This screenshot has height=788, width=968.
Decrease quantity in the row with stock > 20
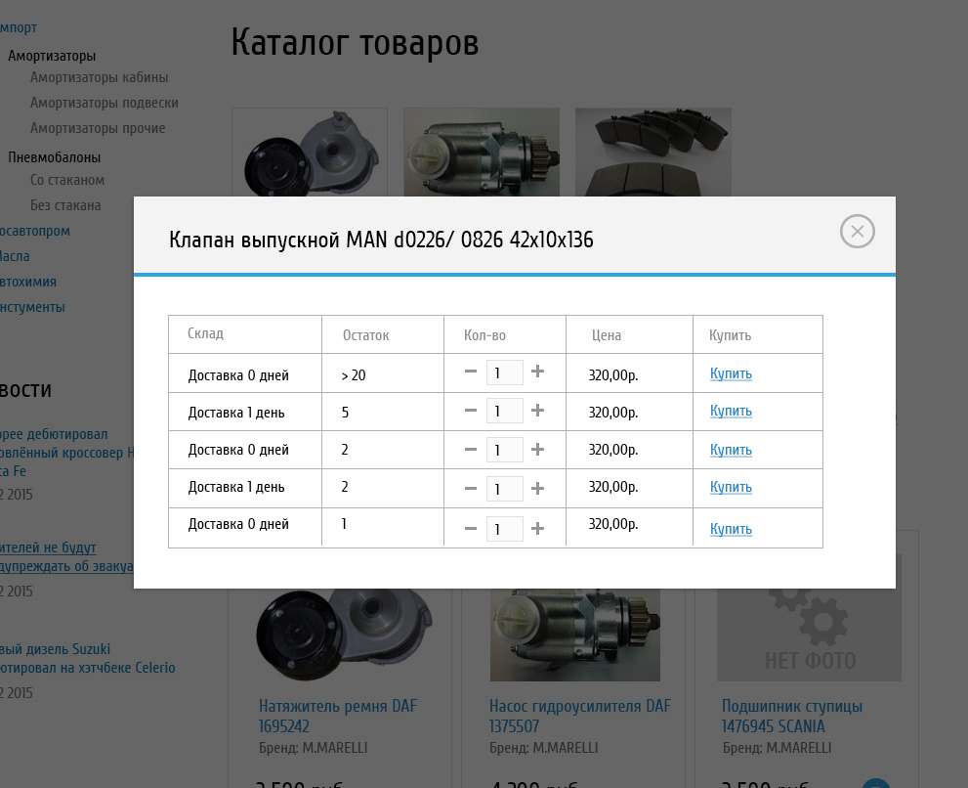[x=471, y=372]
